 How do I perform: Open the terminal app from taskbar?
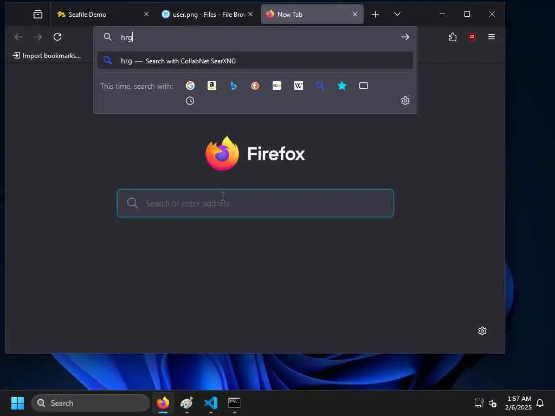click(x=234, y=403)
